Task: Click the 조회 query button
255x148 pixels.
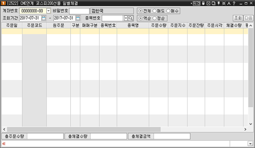Action: click(x=238, y=18)
